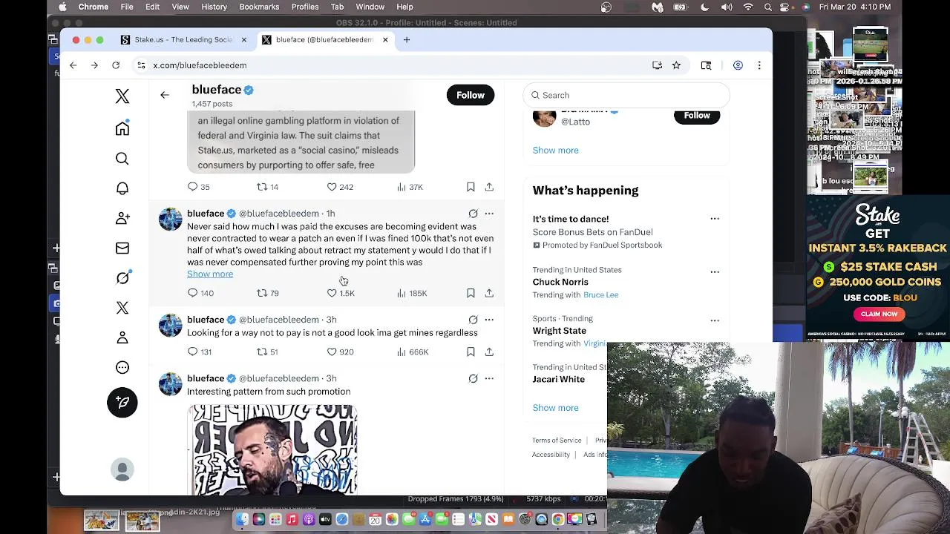This screenshot has height=534, width=950.
Task: Share the 'Never said how much' post
Action: pos(489,293)
